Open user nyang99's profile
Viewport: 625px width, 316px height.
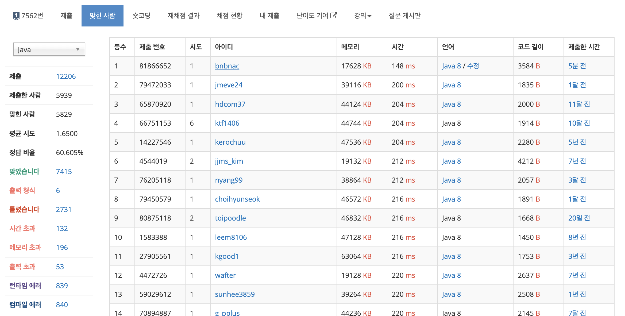click(x=229, y=180)
